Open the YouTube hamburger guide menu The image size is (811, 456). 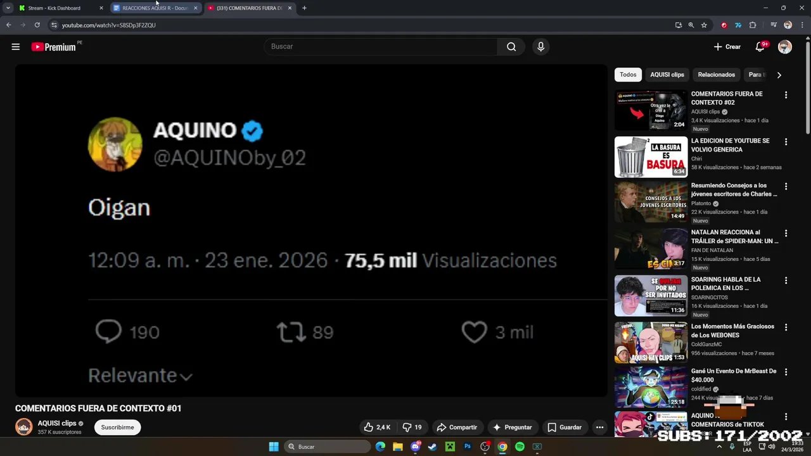pos(16,47)
